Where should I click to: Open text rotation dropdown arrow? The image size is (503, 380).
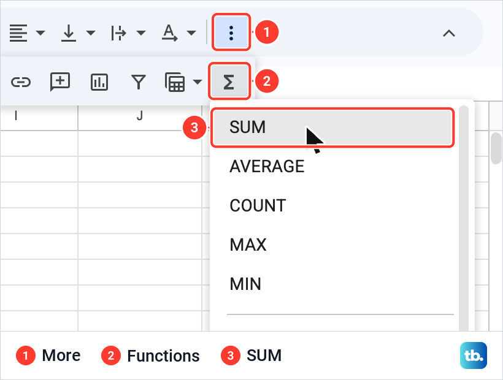pyautogui.click(x=191, y=32)
